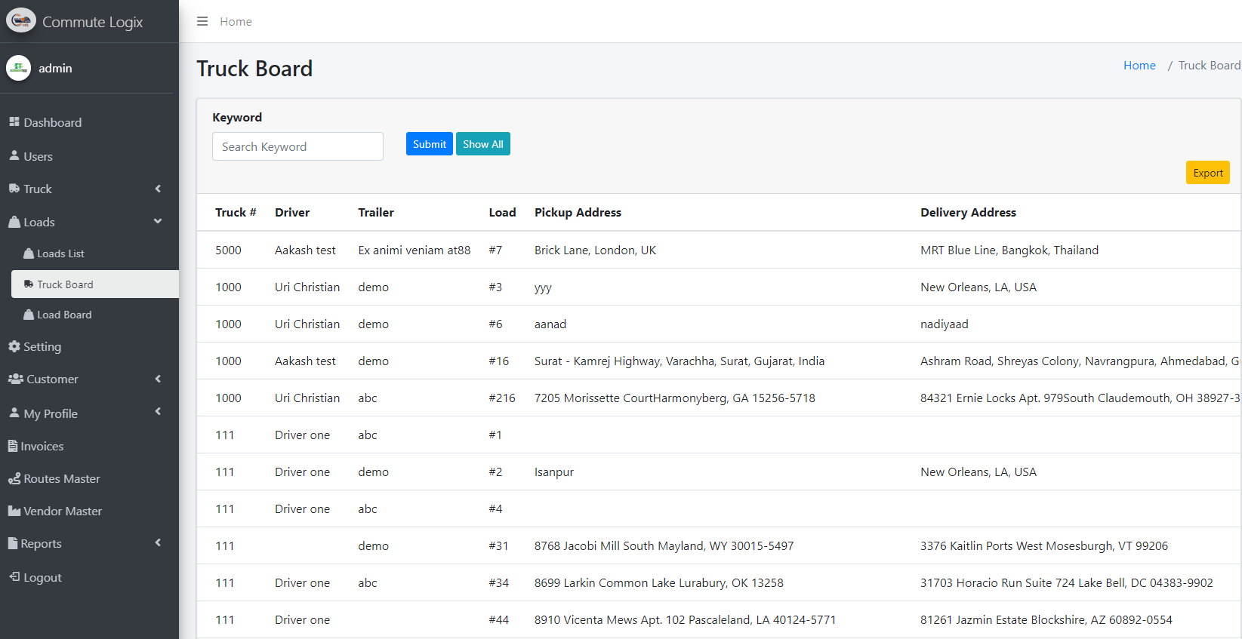Click the Invoices document icon
The width and height of the screenshot is (1242, 639).
(x=13, y=446)
